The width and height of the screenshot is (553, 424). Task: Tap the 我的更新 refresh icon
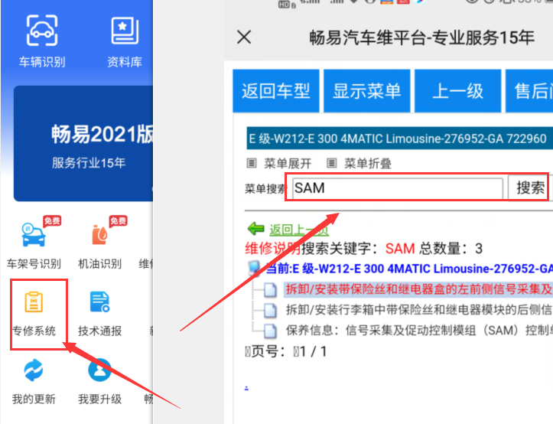click(34, 370)
